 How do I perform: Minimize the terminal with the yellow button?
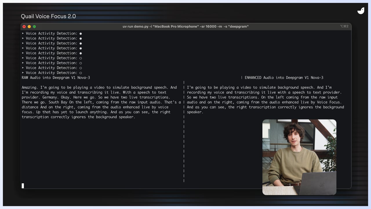point(29,26)
